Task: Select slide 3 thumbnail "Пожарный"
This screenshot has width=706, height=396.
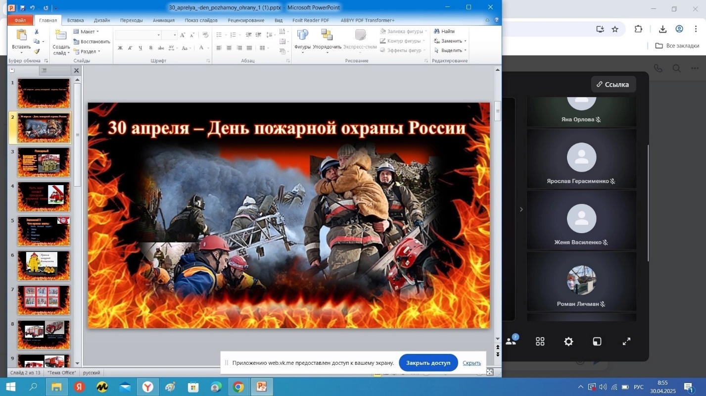Action: tap(44, 162)
